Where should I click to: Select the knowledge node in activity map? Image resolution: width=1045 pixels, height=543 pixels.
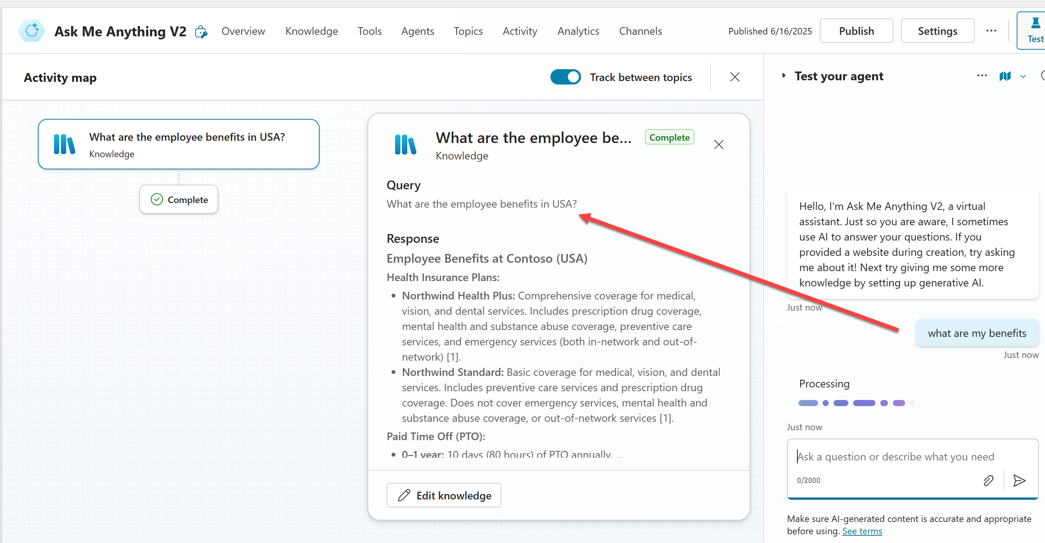pyautogui.click(x=178, y=144)
